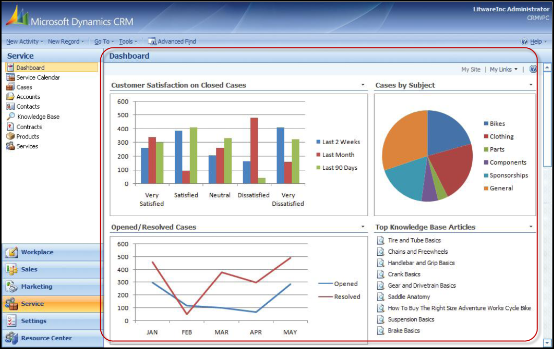Screen dimensions: 554x349
Task: Open the My Site link
Action: click(x=471, y=69)
